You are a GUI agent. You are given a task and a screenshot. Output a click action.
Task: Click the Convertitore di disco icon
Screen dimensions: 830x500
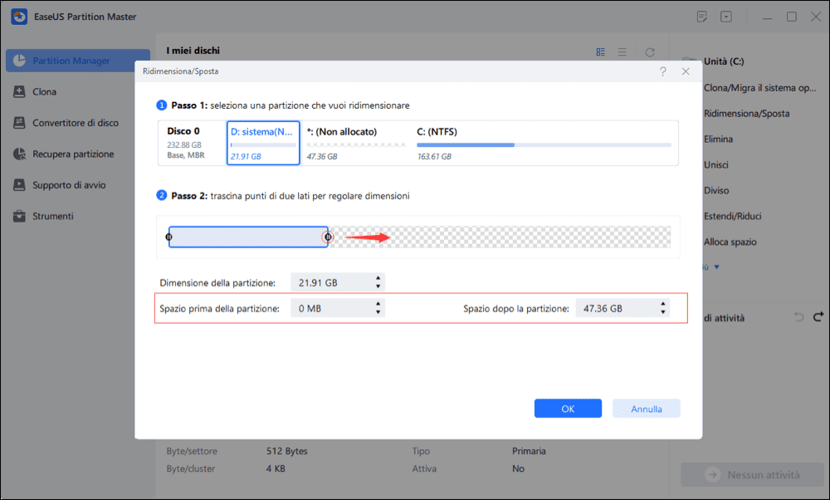(x=19, y=123)
